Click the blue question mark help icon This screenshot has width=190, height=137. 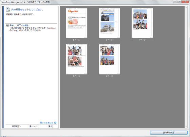pos(55,122)
